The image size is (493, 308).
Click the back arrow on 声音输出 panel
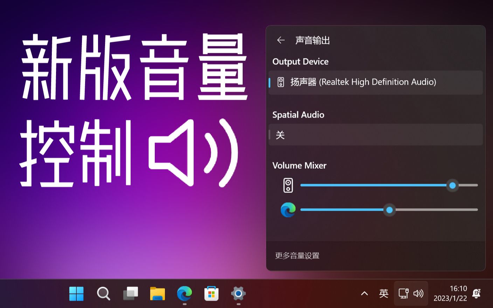(281, 40)
